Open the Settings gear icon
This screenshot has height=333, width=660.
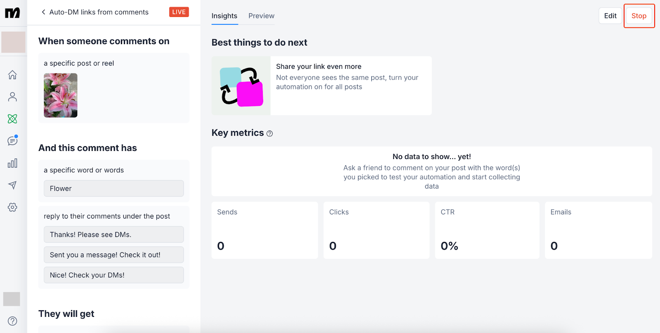12,207
